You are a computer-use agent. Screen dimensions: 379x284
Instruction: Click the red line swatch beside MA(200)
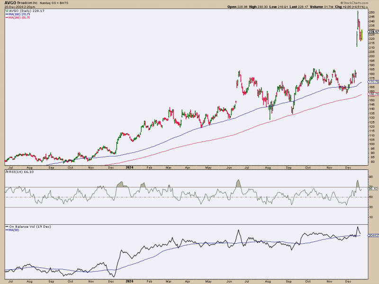point(7,18)
